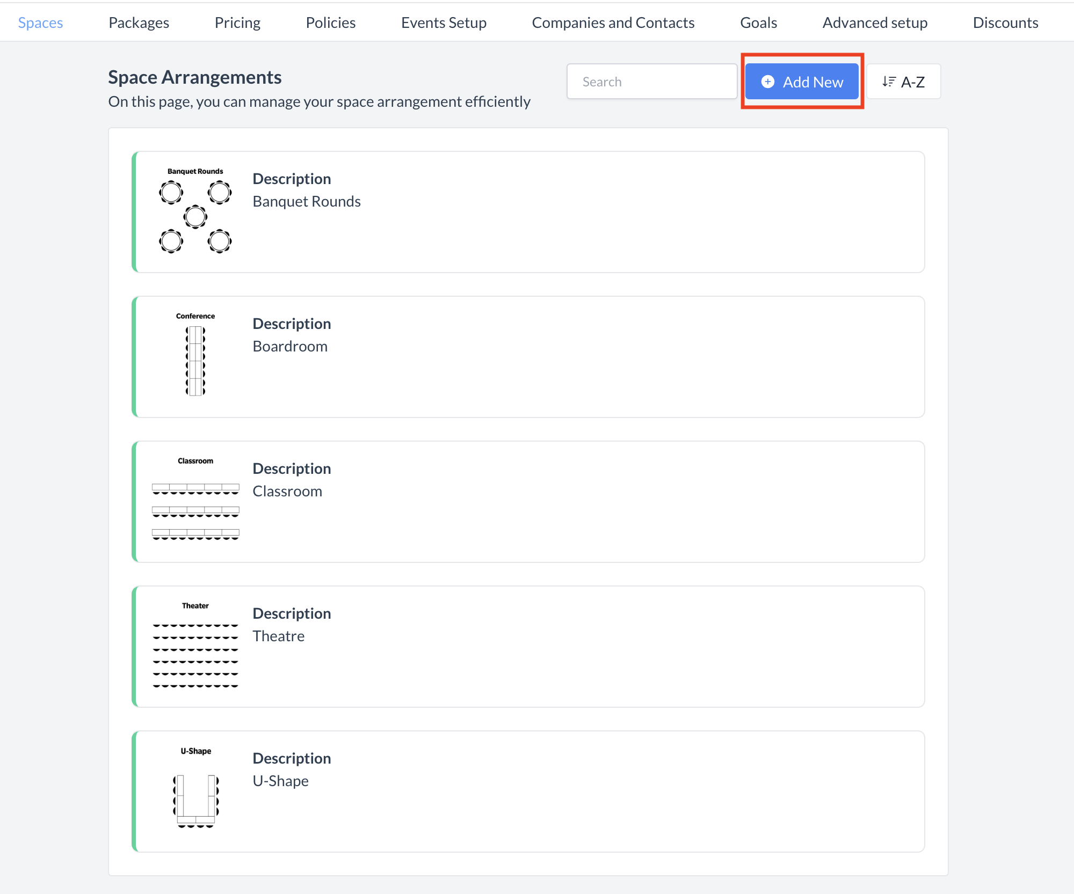Open the Policies section
Screen dimensions: 1074x894
click(330, 23)
